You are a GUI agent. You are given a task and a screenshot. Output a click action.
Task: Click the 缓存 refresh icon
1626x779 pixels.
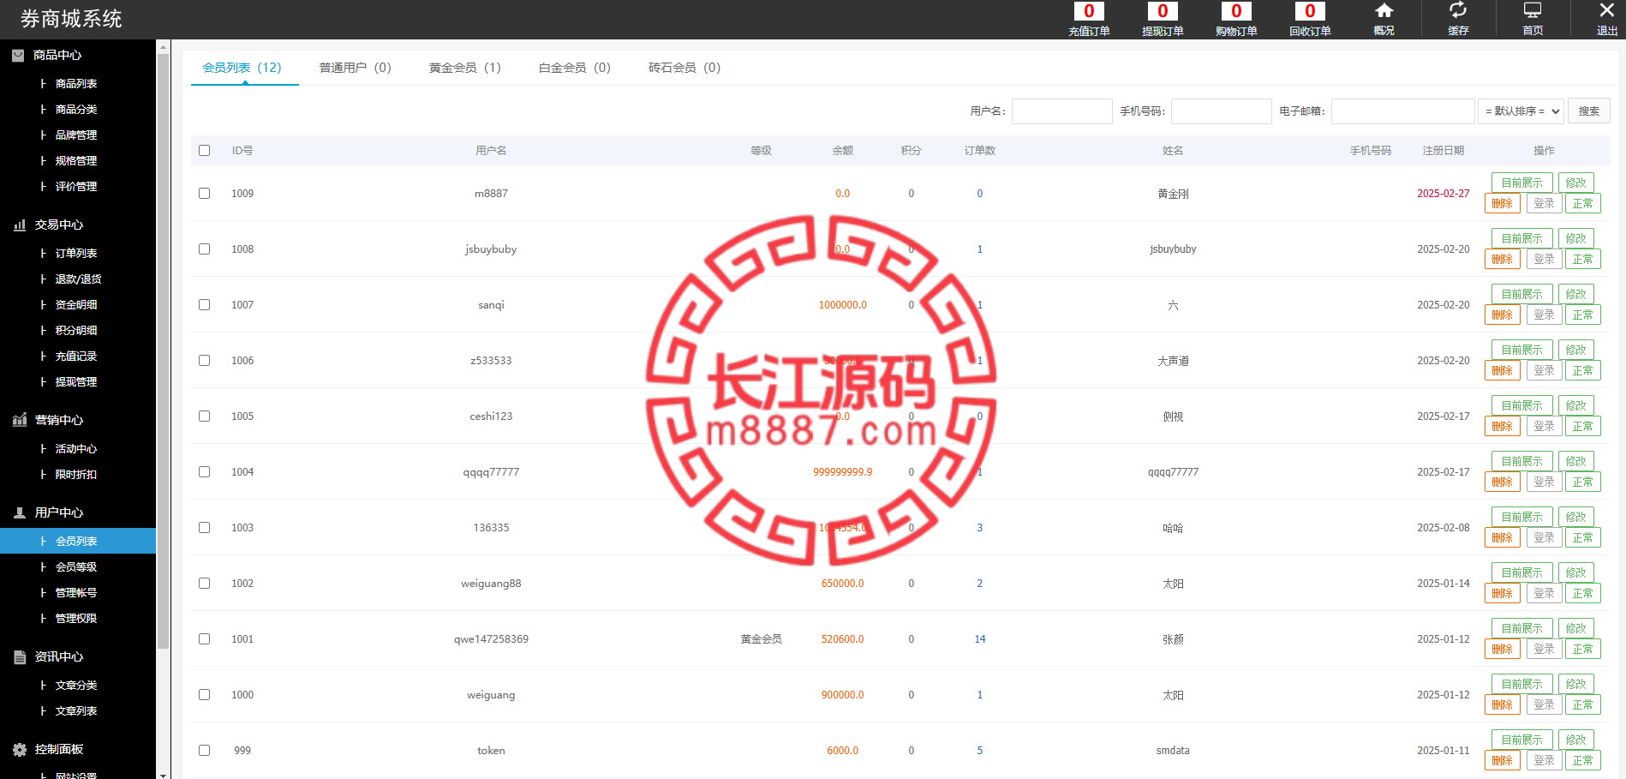pos(1458,10)
